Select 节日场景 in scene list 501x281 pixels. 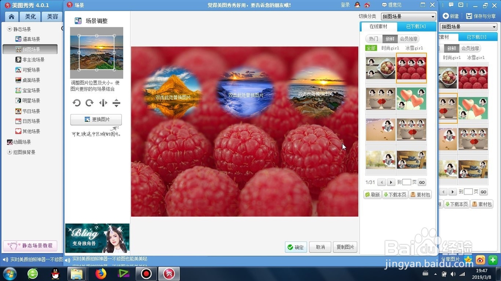(28, 111)
